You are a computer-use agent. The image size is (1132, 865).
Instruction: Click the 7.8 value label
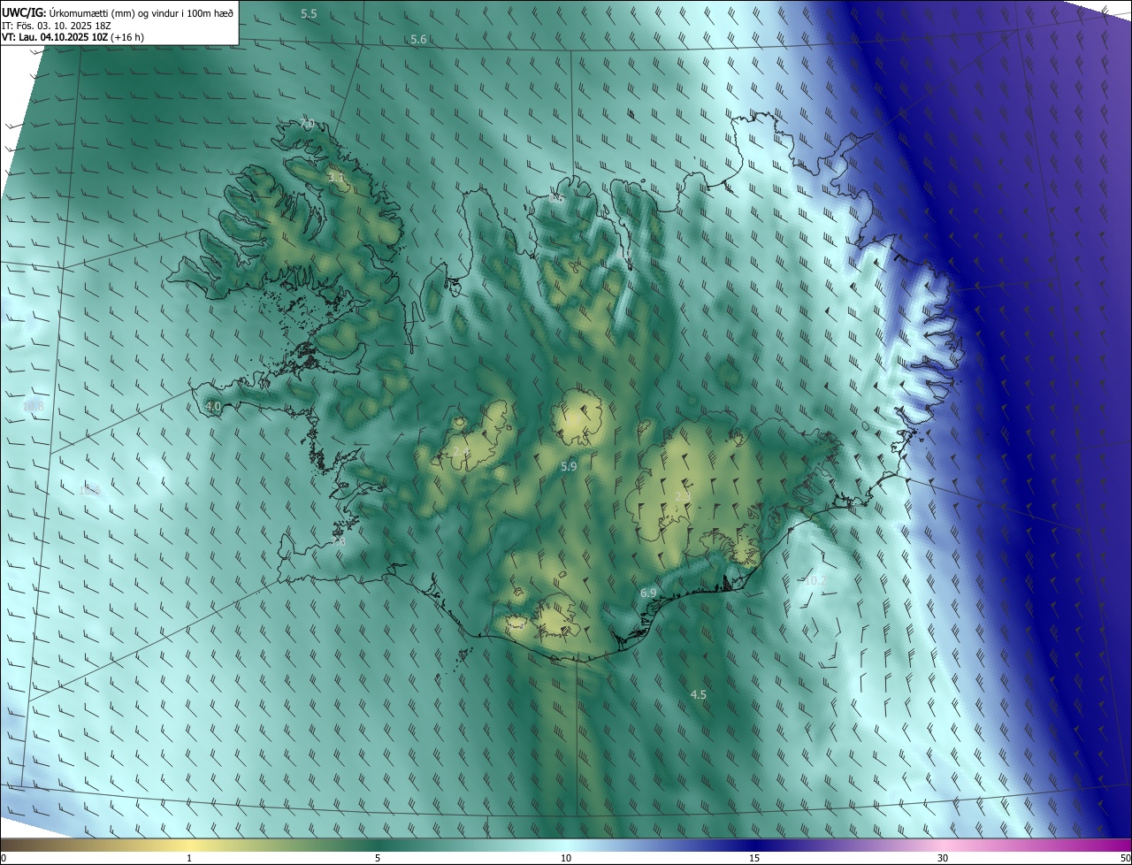pyautogui.click(x=337, y=540)
